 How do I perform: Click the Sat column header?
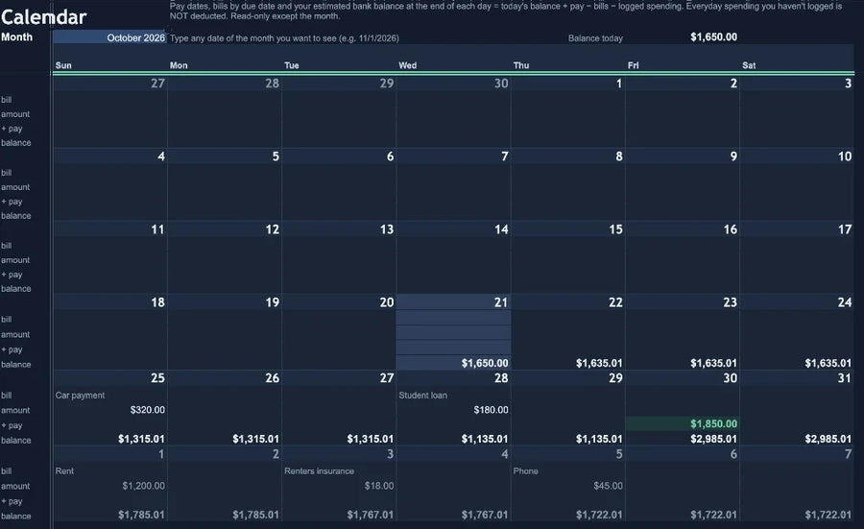pyautogui.click(x=749, y=65)
